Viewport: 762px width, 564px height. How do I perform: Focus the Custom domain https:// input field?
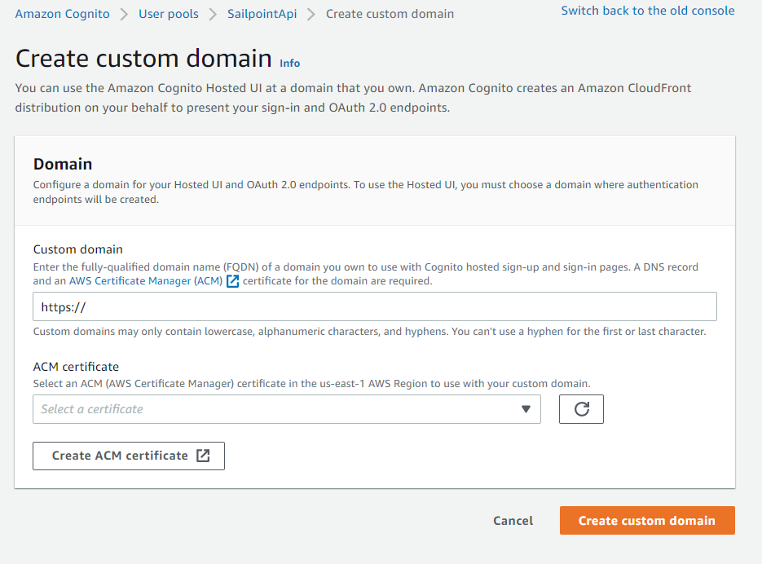pyautogui.click(x=375, y=307)
